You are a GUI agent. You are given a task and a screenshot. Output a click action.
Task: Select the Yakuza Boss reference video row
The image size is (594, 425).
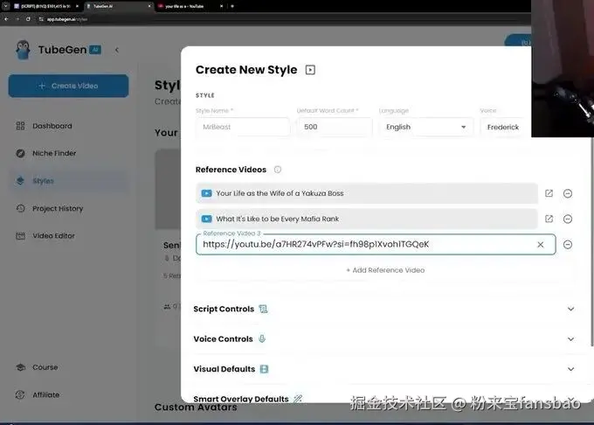367,193
